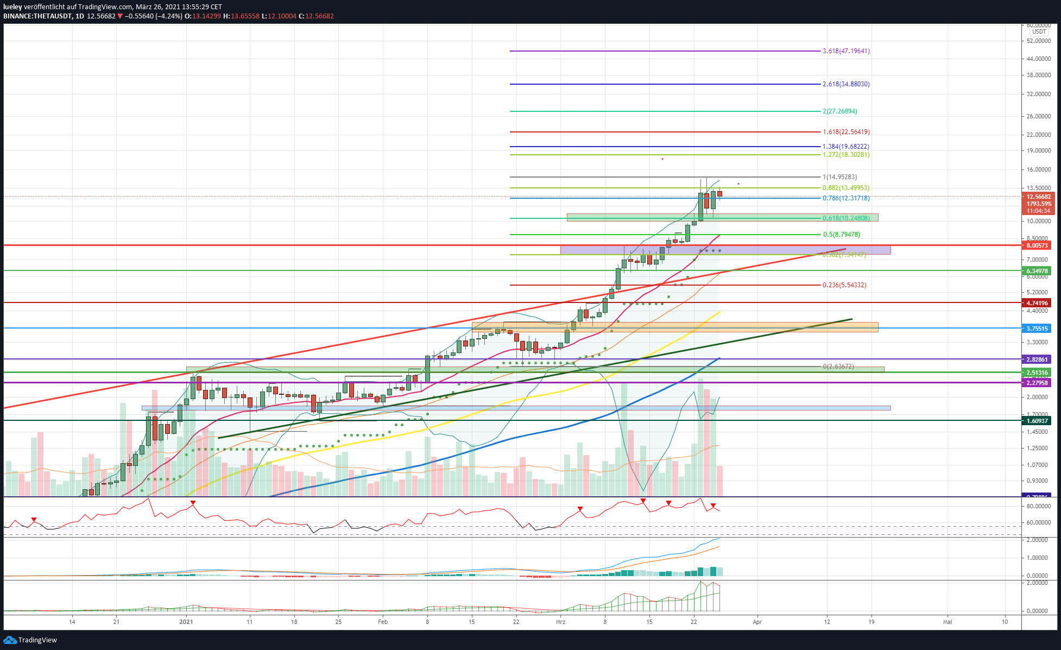Click the green 6.34978 price tag
The image size is (1061, 650).
[1037, 271]
